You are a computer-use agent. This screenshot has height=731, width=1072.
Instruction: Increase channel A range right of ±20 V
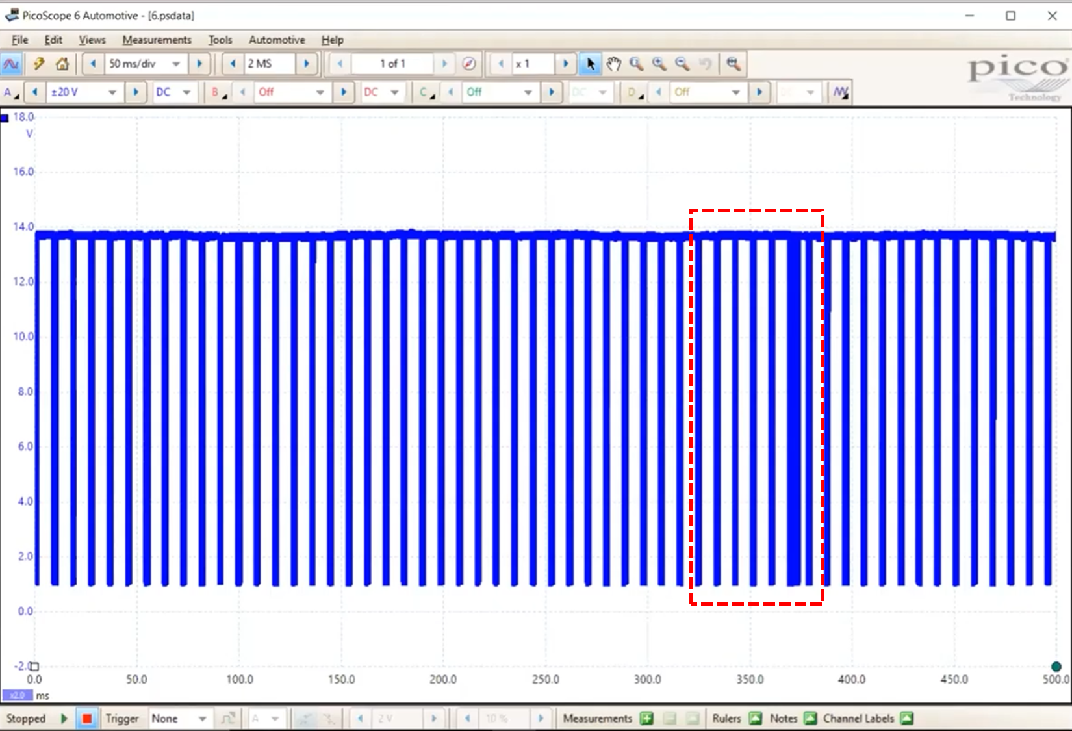[x=135, y=92]
